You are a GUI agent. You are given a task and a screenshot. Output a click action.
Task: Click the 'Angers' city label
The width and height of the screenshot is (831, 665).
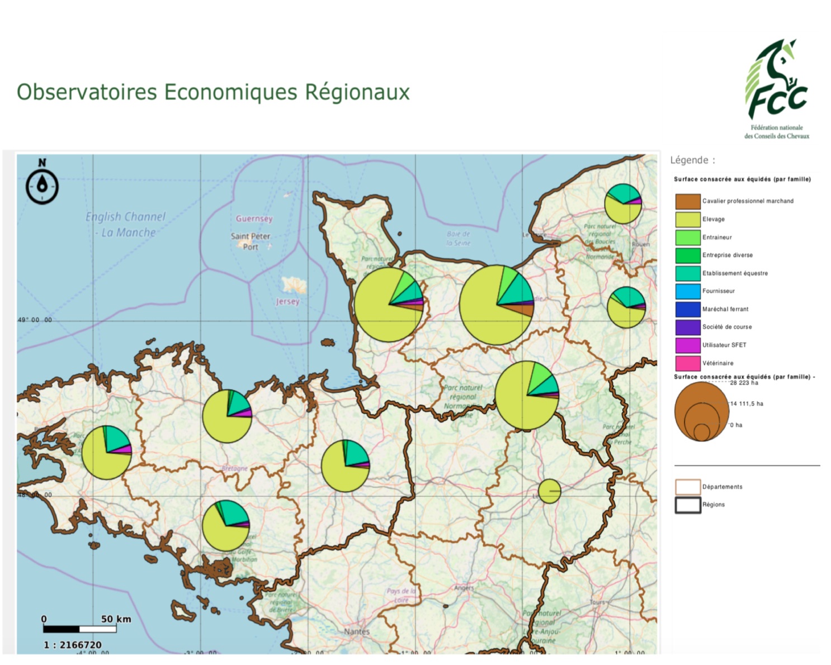coord(464,588)
